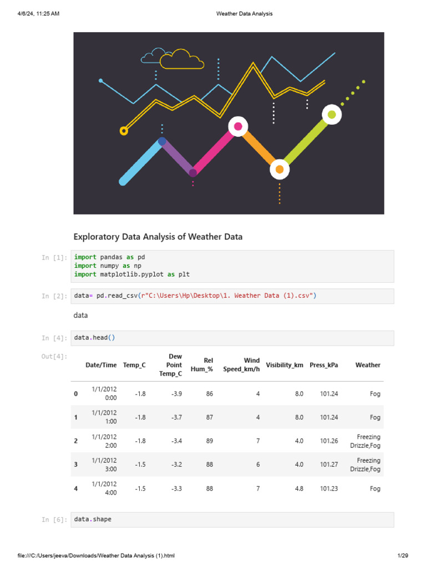Click the data.head() code cell
Viewport: 426px width, 569px height.
click(232, 338)
